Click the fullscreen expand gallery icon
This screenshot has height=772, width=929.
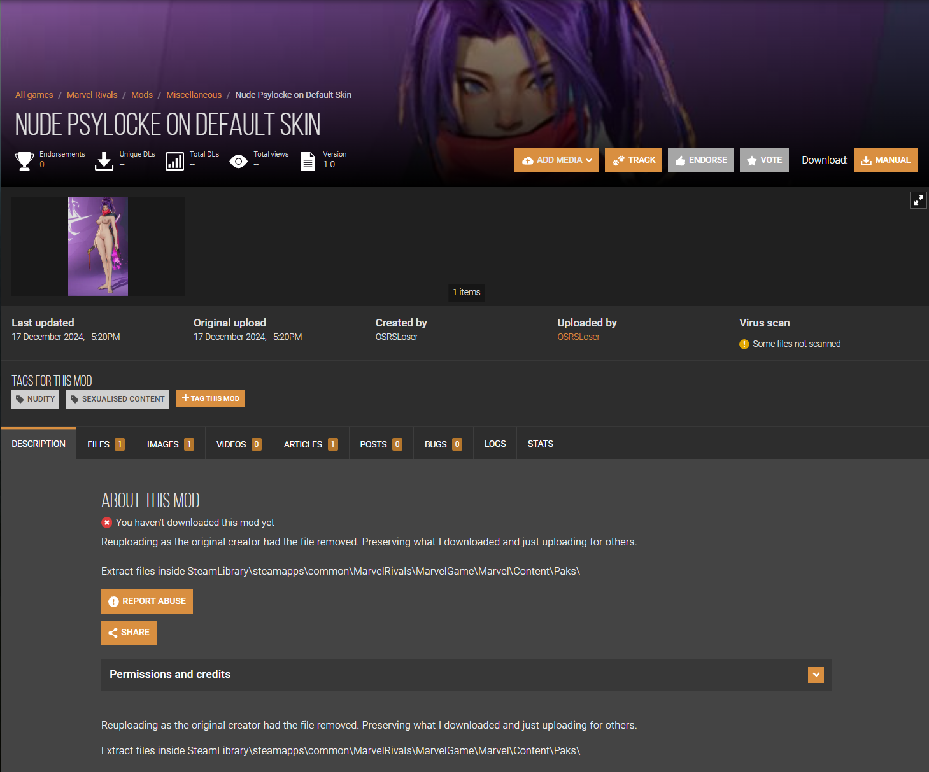click(918, 200)
